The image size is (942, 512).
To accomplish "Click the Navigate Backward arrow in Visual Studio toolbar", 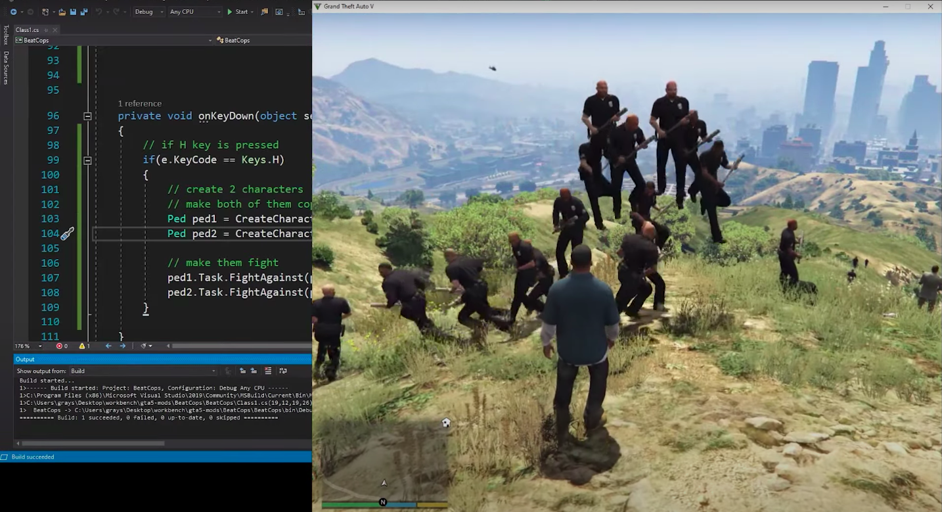I will click(x=13, y=12).
